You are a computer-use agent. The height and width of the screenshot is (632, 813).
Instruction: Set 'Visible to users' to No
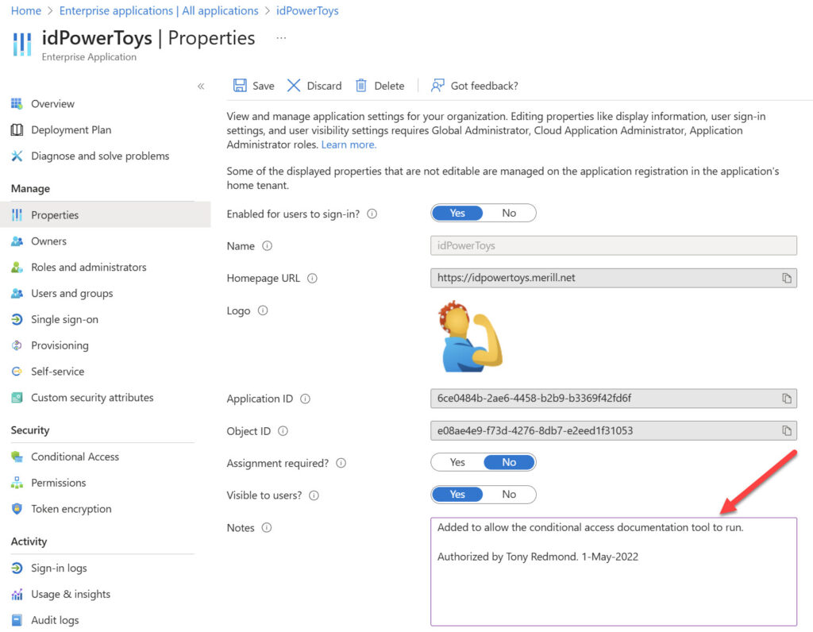click(x=509, y=494)
